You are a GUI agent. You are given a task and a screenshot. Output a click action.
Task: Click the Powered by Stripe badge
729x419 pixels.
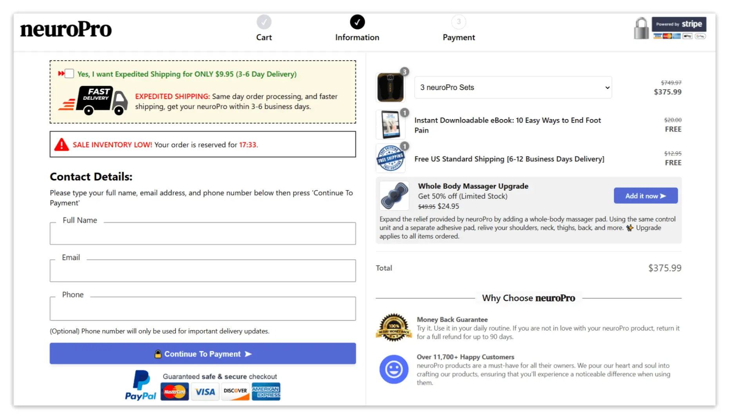[679, 24]
